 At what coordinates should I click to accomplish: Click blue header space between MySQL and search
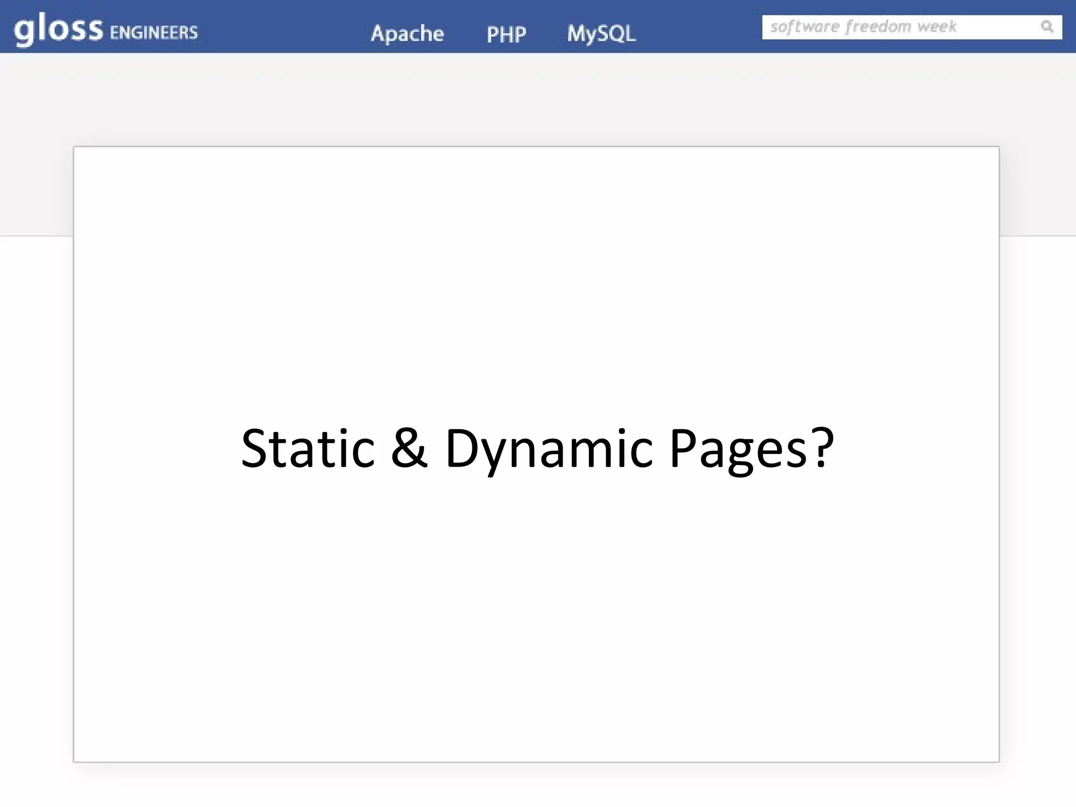point(699,27)
